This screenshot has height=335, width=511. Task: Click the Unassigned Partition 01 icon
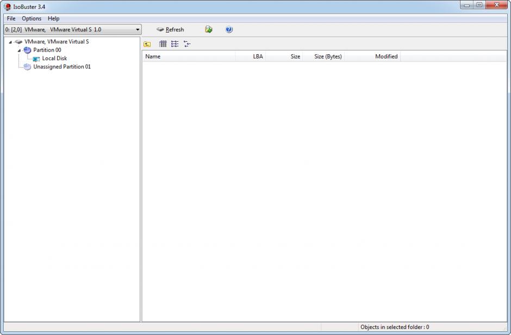click(x=27, y=67)
